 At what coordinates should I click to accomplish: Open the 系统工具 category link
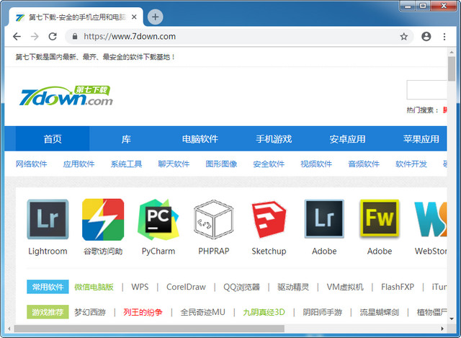tap(127, 164)
